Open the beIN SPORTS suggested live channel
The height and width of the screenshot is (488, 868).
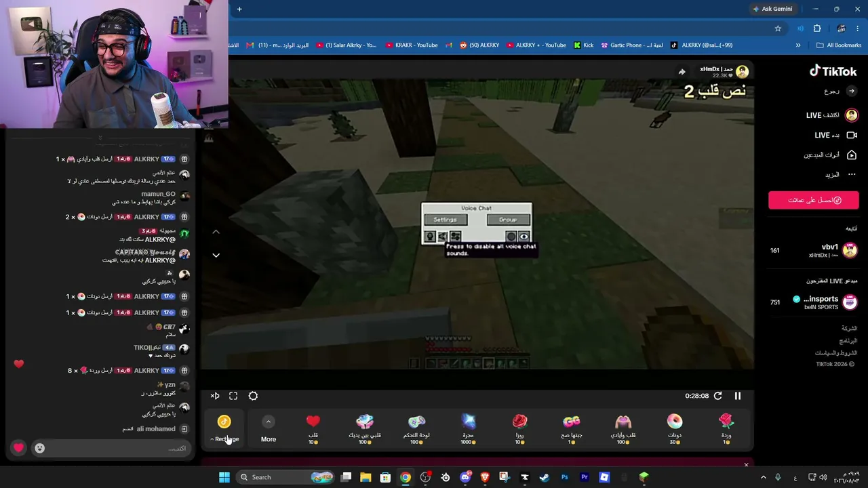tap(814, 302)
